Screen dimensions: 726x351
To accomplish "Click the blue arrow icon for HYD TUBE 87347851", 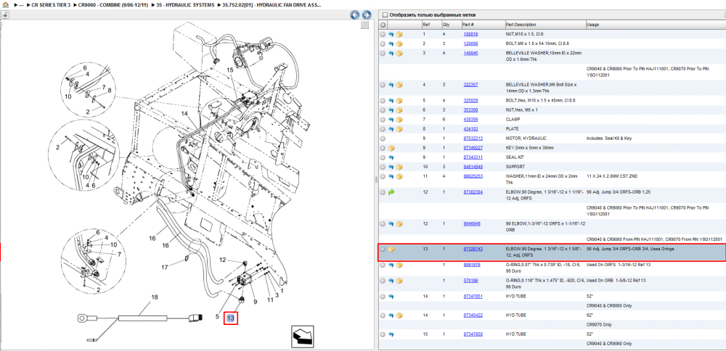I will (391, 297).
